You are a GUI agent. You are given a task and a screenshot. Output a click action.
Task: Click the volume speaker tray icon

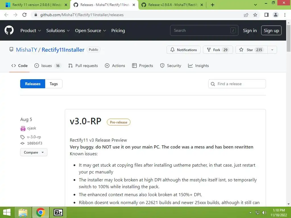tap(264, 213)
